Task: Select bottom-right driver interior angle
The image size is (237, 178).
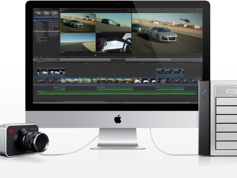Action: pyautogui.click(x=114, y=43)
